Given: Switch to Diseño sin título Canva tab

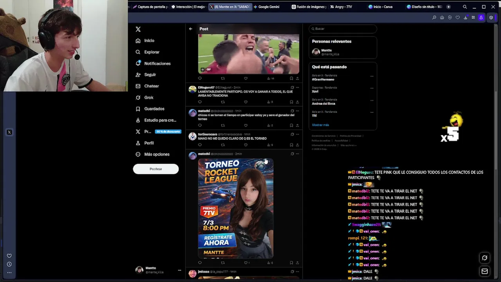Looking at the screenshot, I should coord(424,7).
